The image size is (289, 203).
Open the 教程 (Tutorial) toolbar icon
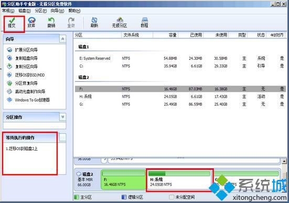[x=144, y=23]
